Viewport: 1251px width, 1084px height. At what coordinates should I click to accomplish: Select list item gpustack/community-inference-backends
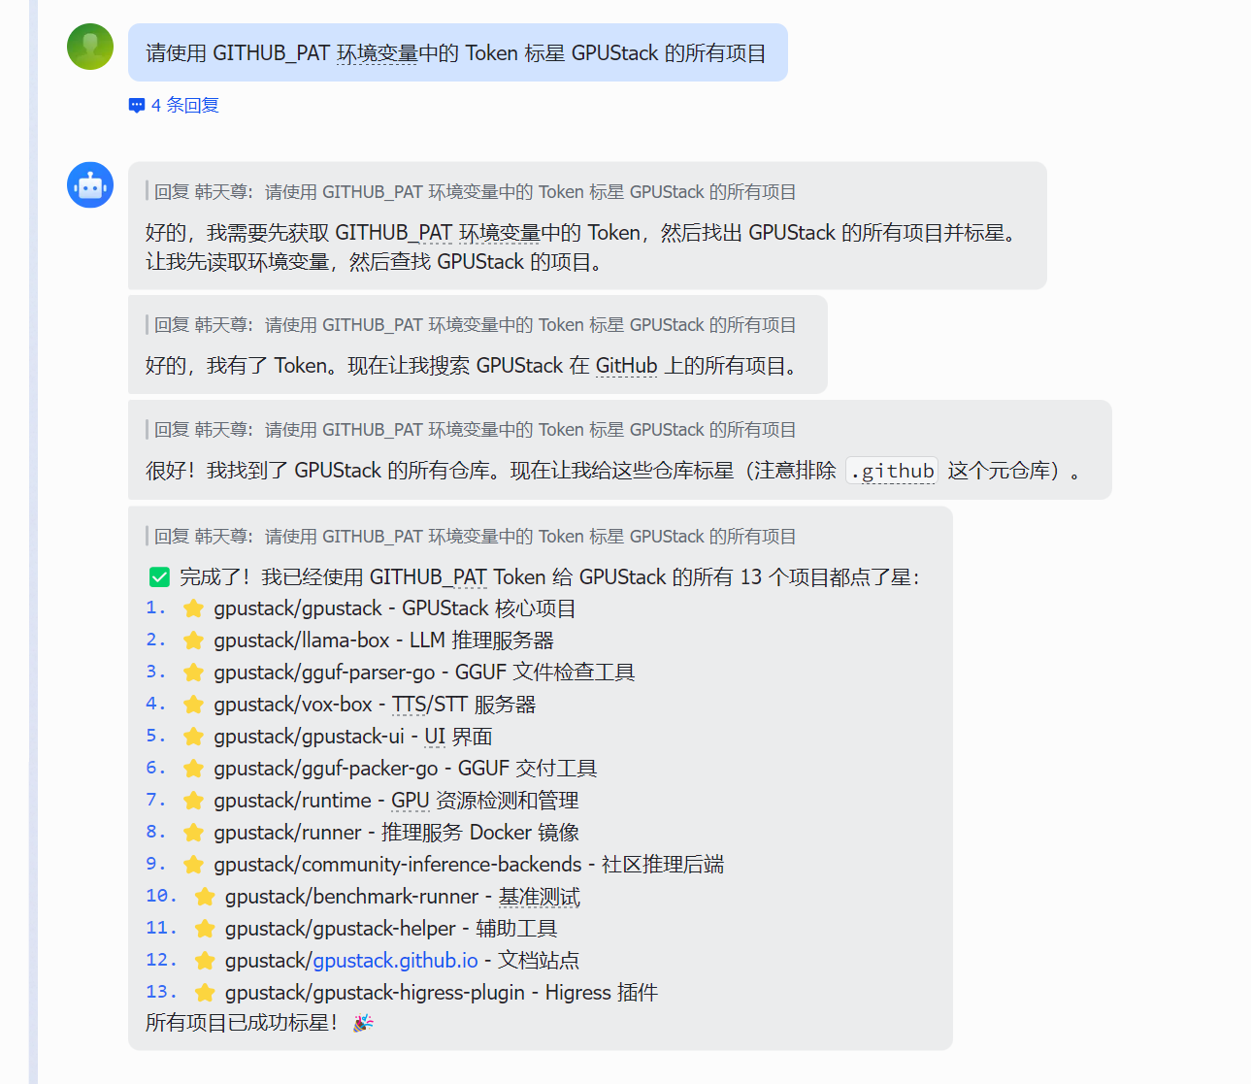click(397, 865)
